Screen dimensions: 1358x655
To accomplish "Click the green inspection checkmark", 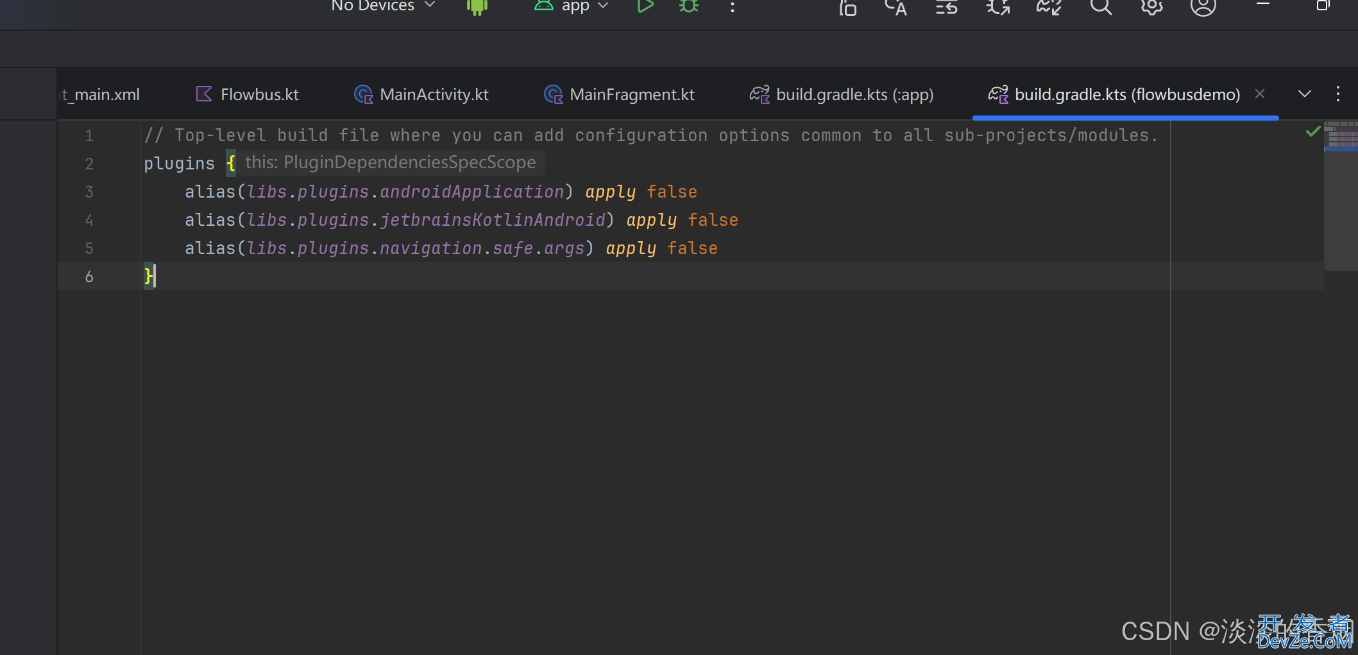I will coord(1313,132).
